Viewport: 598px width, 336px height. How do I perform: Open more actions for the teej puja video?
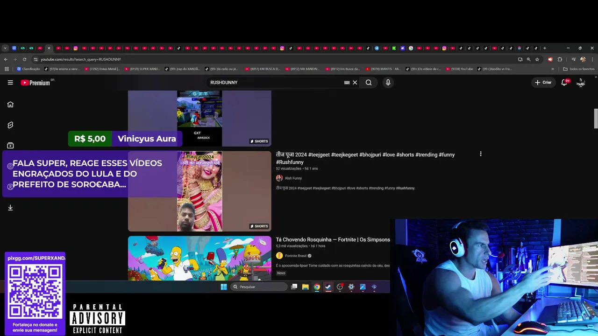click(480, 154)
